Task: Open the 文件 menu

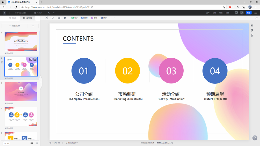Action: 208,13
